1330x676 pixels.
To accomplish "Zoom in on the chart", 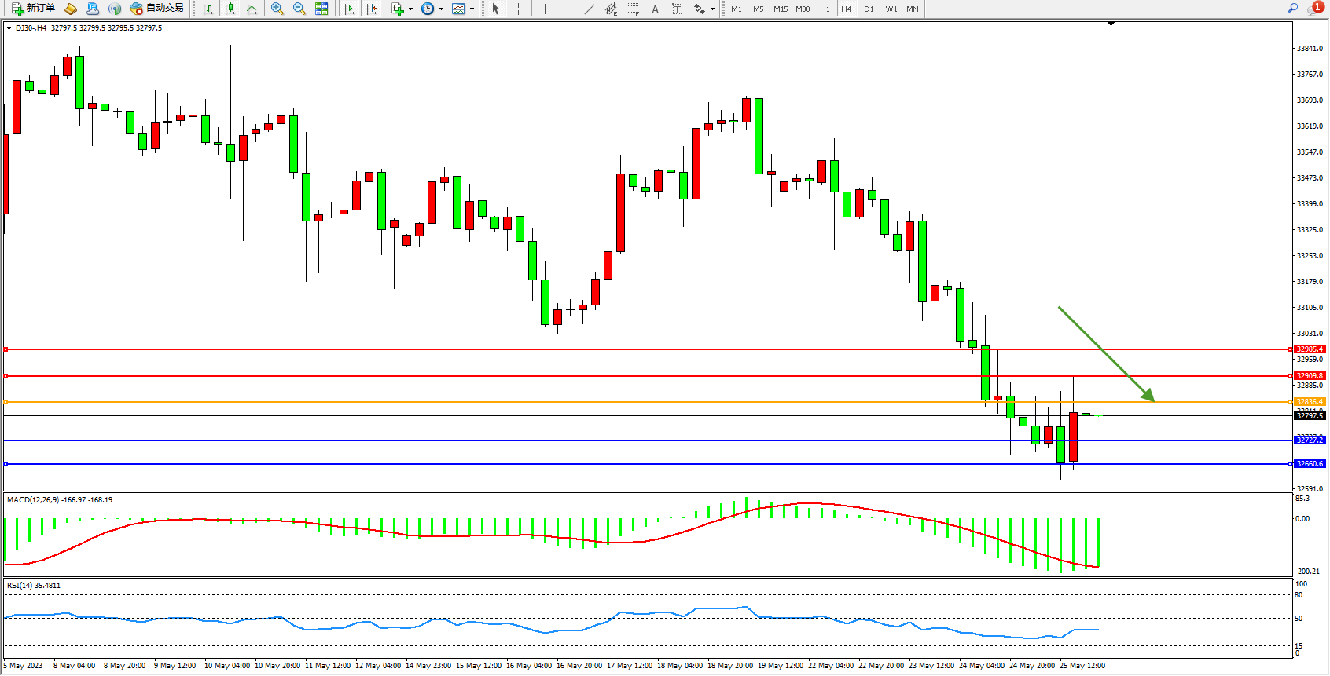I will pyautogui.click(x=277, y=9).
